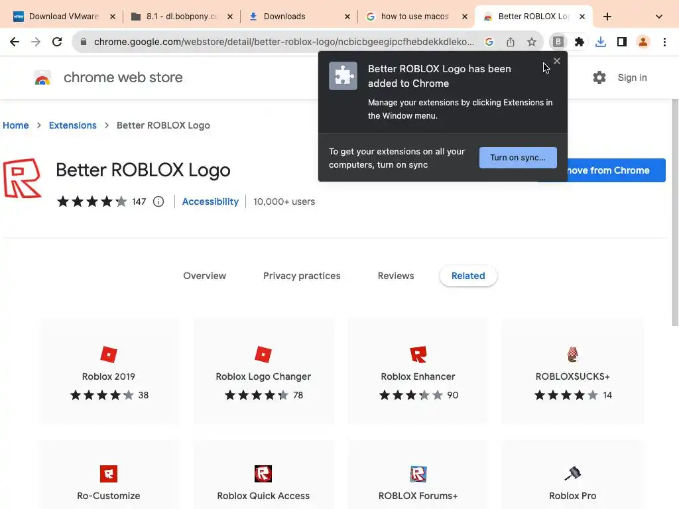The height and width of the screenshot is (509, 679).
Task: Open the Roblox Enhancer extension card
Action: 418,371
